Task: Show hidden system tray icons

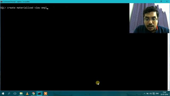Action: [144, 94]
